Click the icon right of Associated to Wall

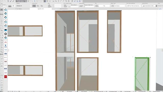pos(156,6)
